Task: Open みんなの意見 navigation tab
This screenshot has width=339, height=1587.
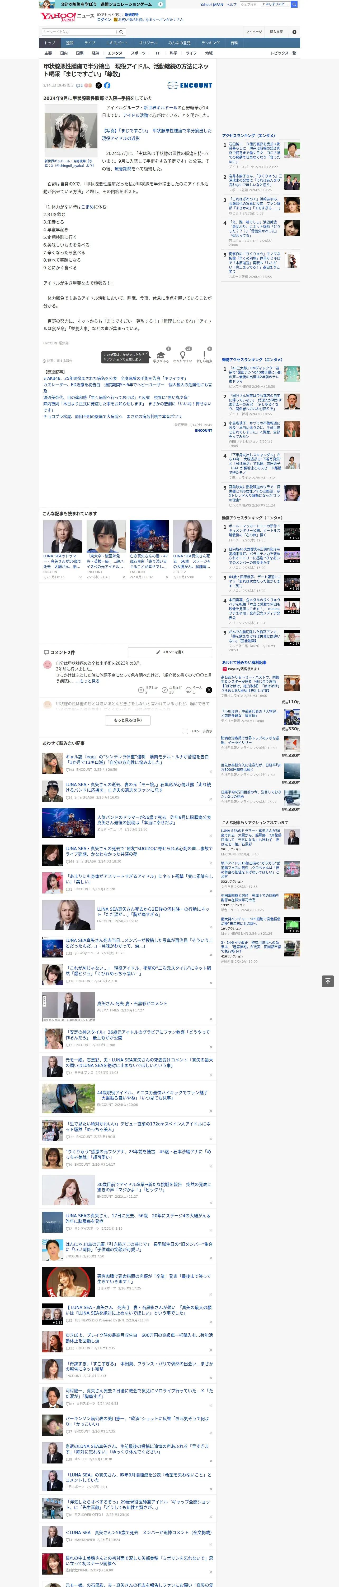Action: coord(179,43)
